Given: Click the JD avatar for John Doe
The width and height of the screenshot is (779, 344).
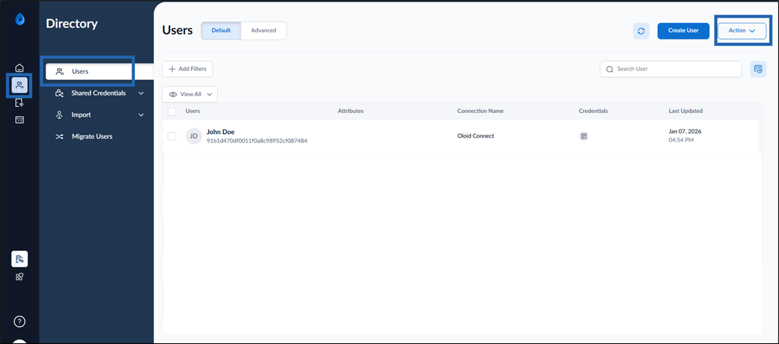Looking at the screenshot, I should tap(194, 136).
